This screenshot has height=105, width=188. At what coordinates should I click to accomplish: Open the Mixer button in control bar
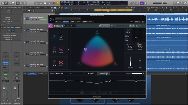click(21, 3)
